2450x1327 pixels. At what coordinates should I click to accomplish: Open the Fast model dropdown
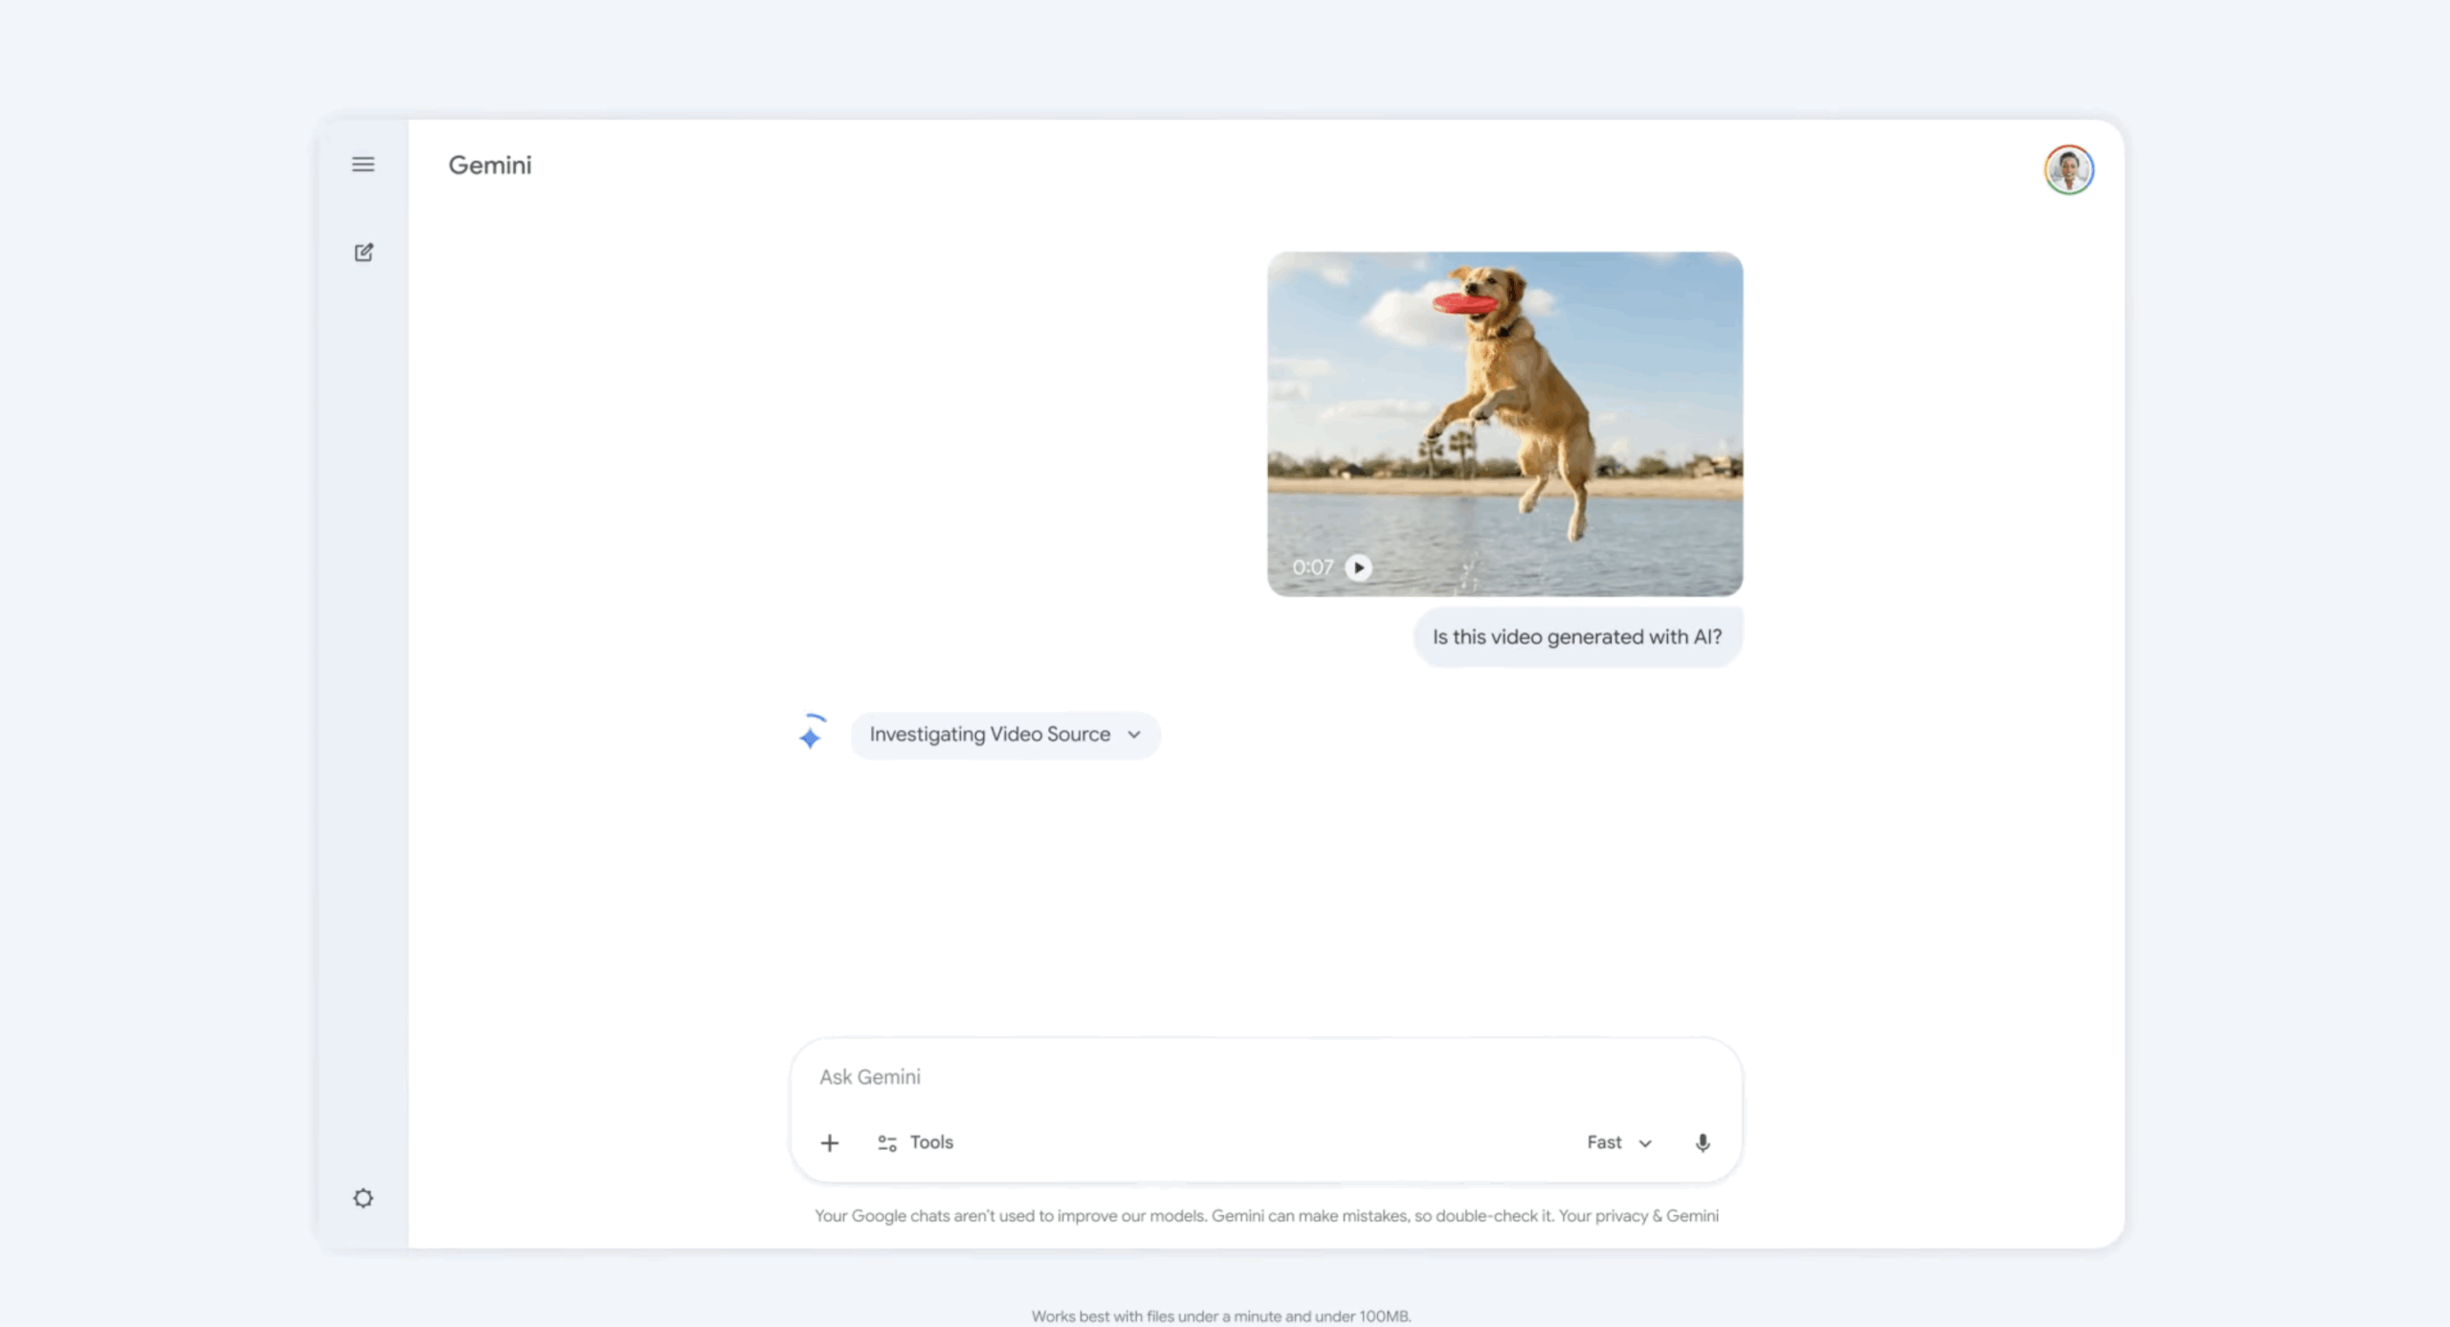[x=1618, y=1142]
